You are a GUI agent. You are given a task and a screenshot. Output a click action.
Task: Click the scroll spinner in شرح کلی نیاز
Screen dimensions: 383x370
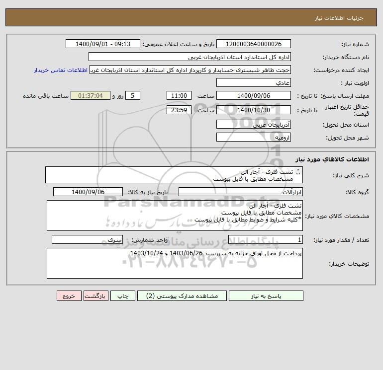[298, 172]
